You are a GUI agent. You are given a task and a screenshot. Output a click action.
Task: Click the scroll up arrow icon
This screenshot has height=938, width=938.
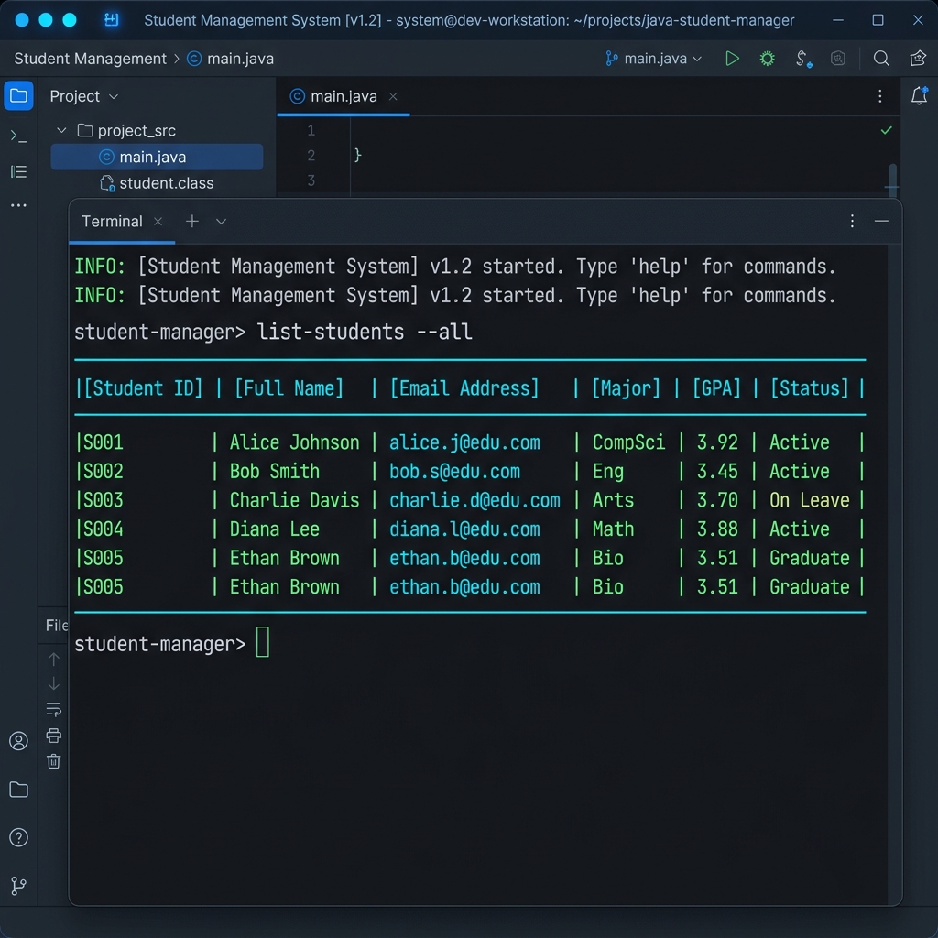click(x=54, y=660)
